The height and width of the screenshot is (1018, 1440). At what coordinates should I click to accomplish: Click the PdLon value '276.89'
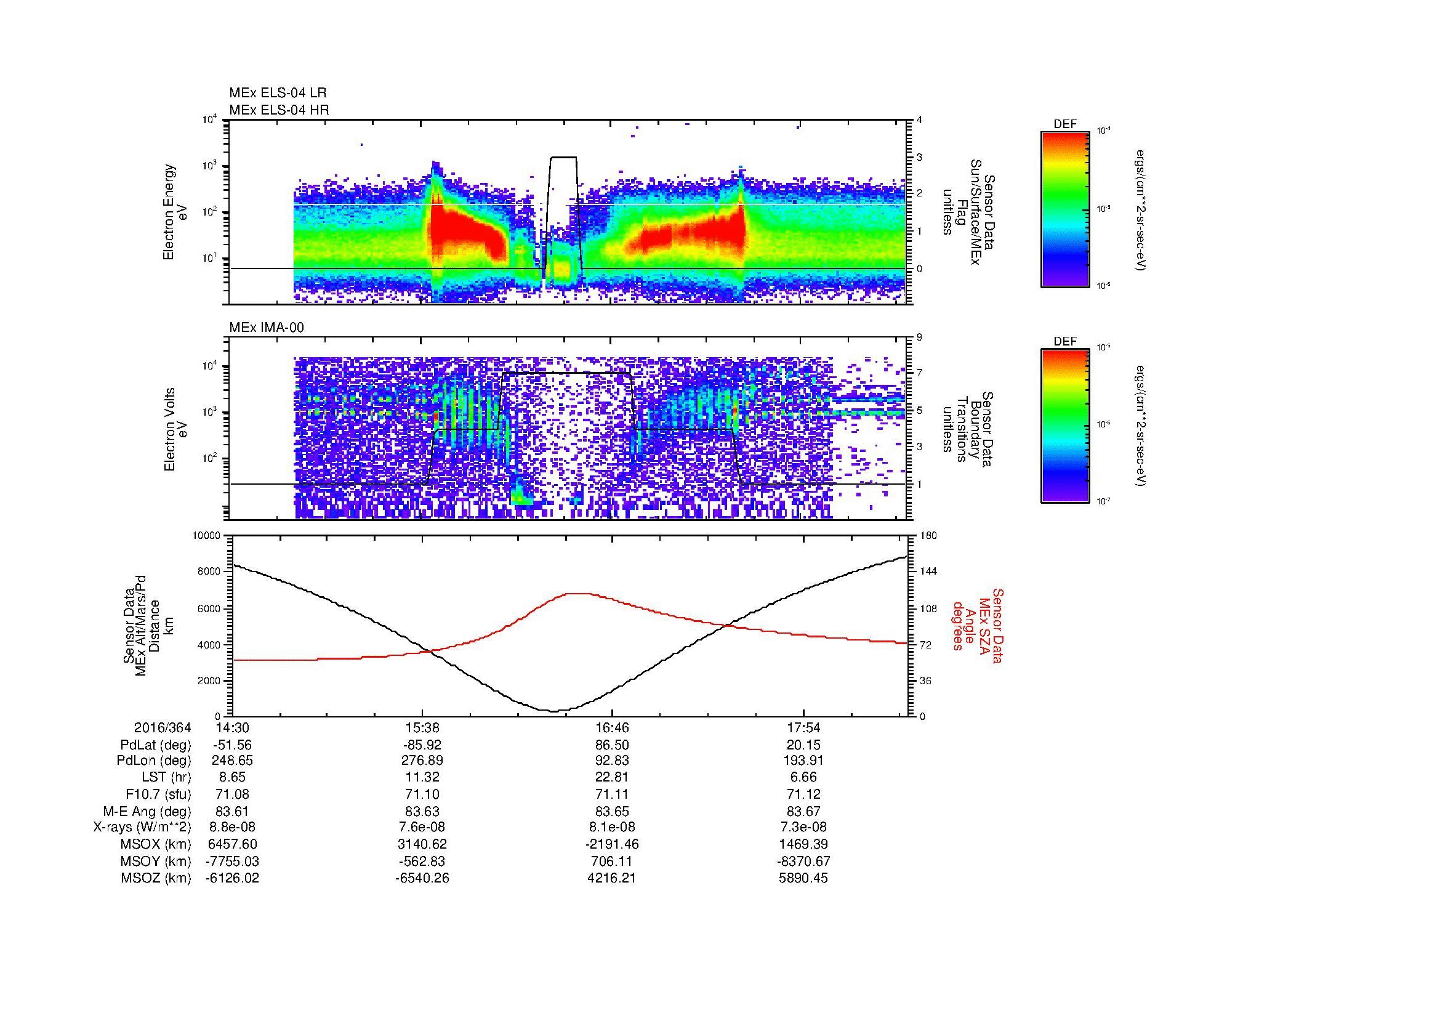pos(422,761)
